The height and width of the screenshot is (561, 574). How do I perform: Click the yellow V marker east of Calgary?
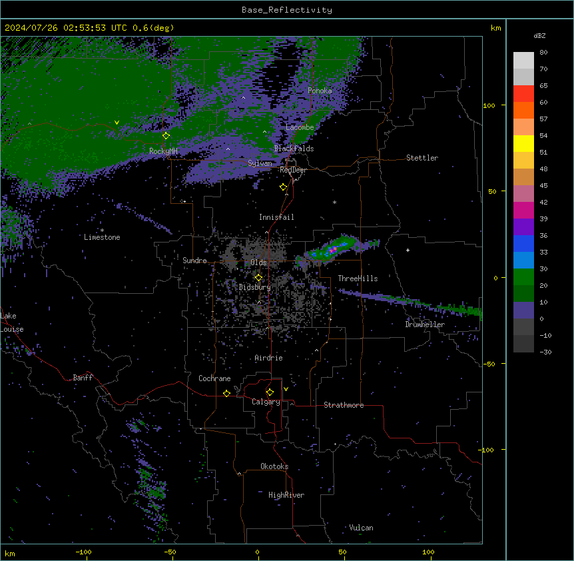(286, 389)
